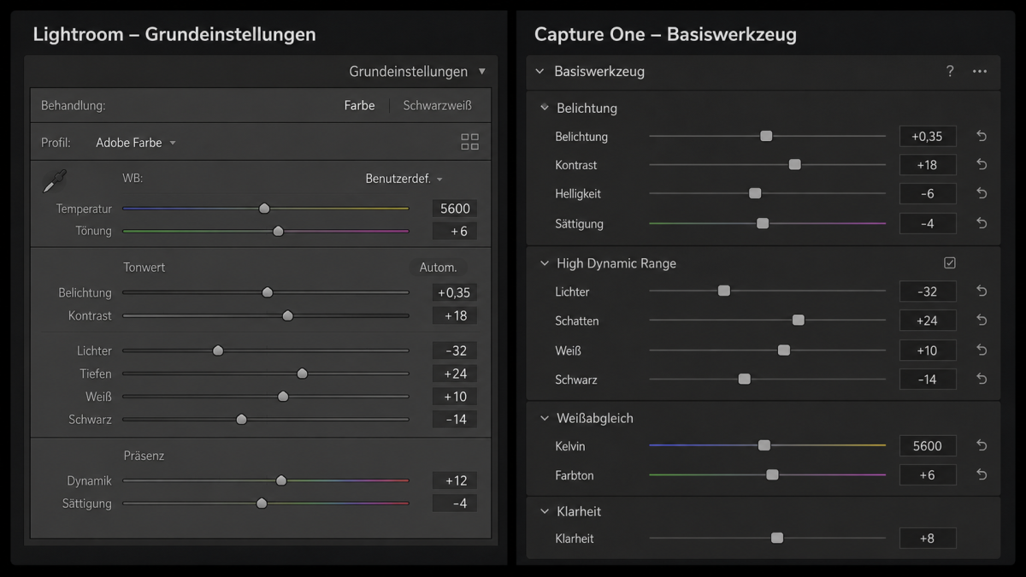Screen dimensions: 1026x577
Task: Click the Helligkeit -6 value field
Action: pos(928,194)
